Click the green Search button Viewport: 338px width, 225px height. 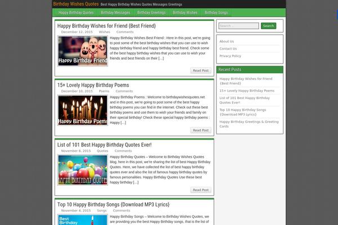268,26
